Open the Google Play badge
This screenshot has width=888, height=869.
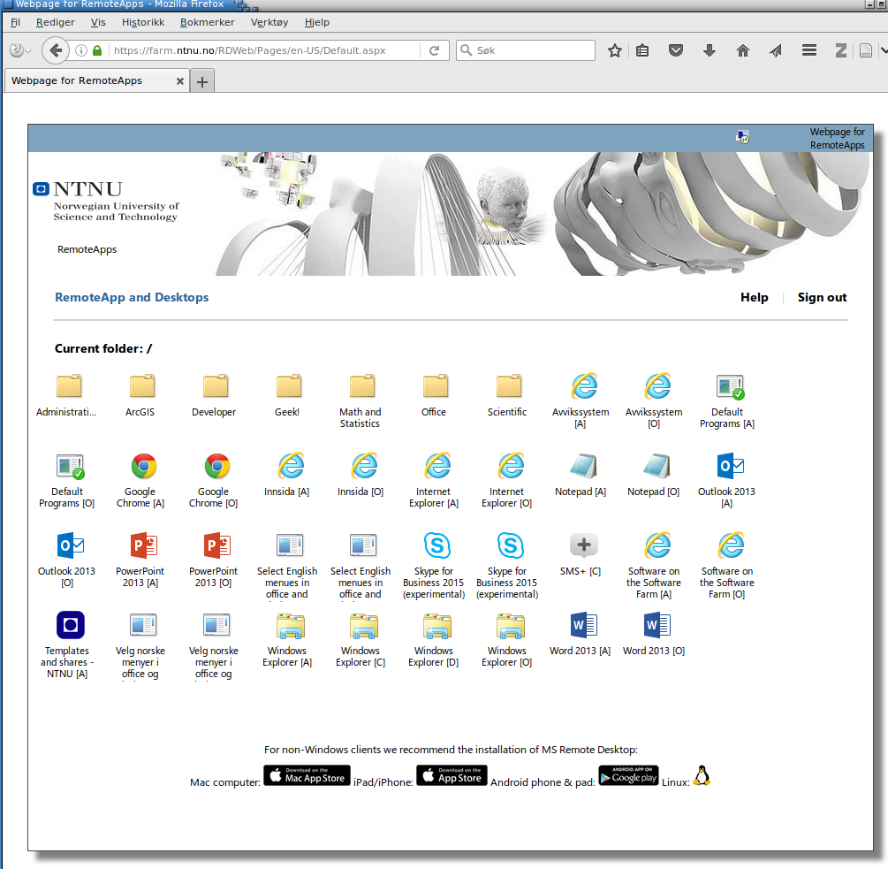628,775
